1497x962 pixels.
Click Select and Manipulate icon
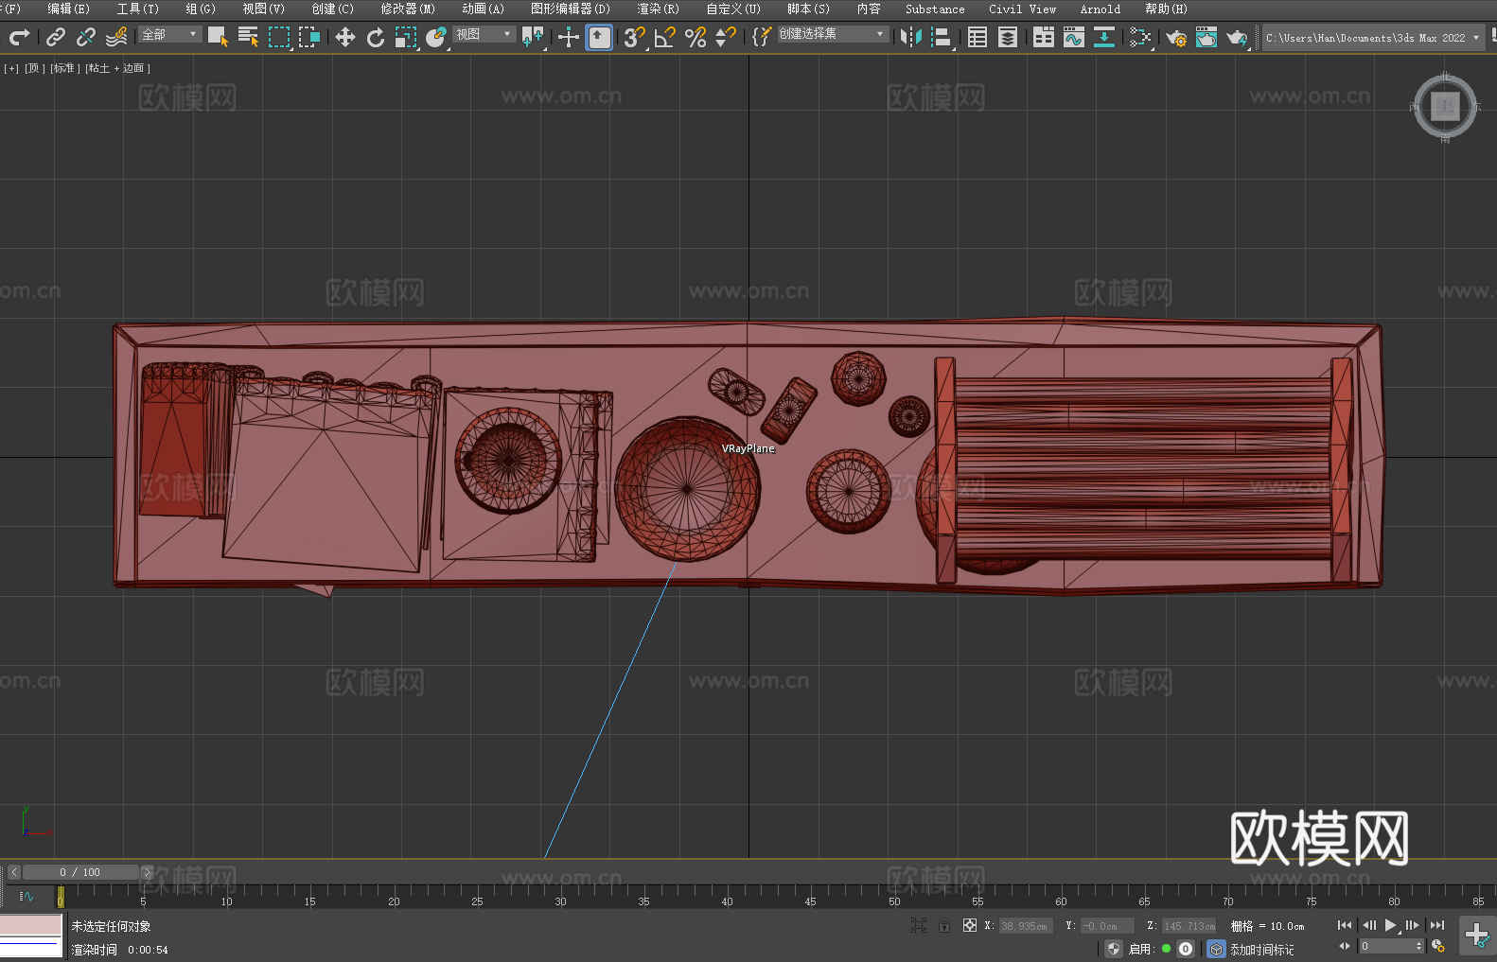click(569, 37)
